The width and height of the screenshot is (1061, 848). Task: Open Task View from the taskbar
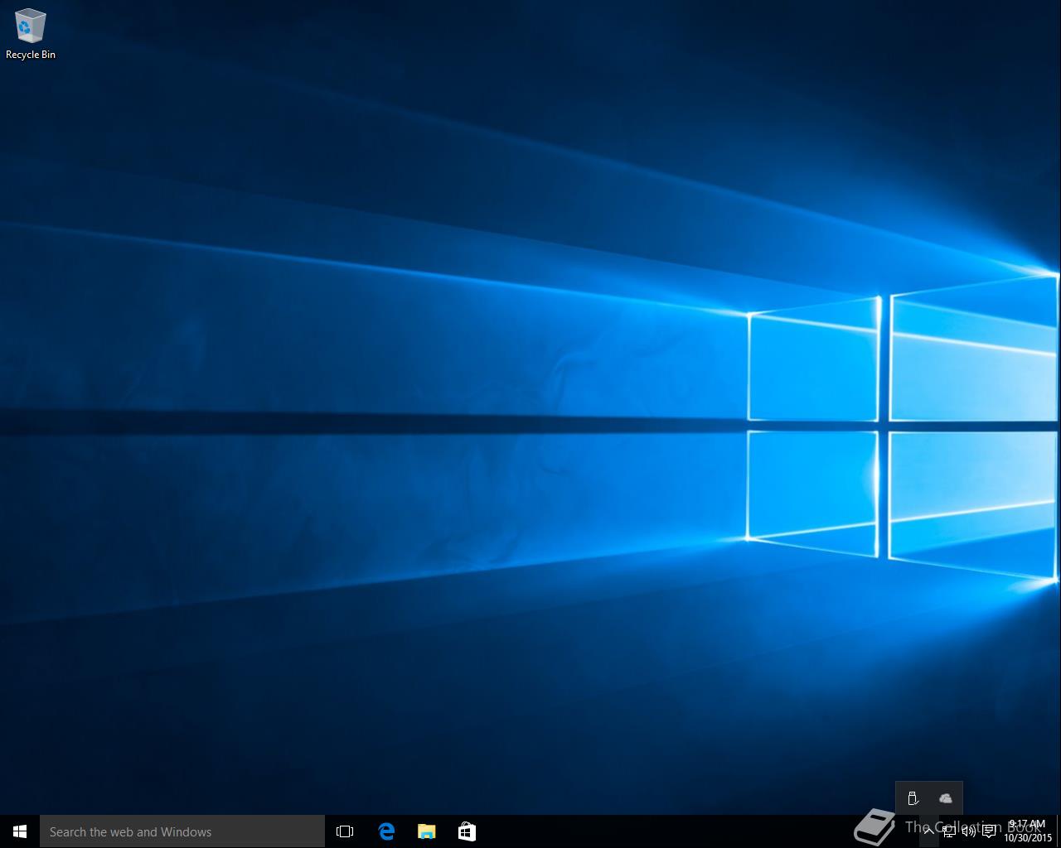[x=345, y=831]
